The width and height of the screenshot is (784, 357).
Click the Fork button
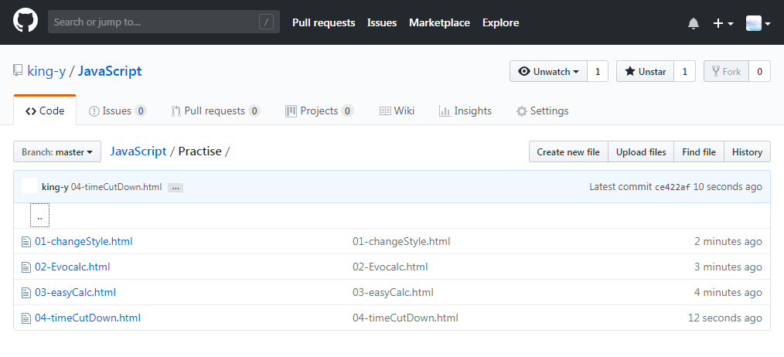[726, 72]
